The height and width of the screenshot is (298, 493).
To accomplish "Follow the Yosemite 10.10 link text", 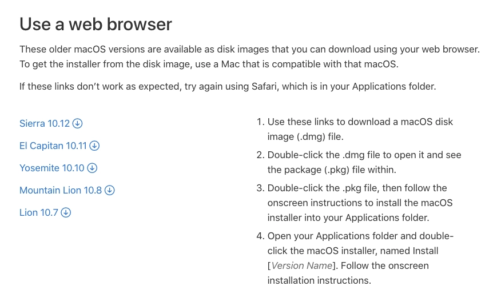I will (51, 168).
